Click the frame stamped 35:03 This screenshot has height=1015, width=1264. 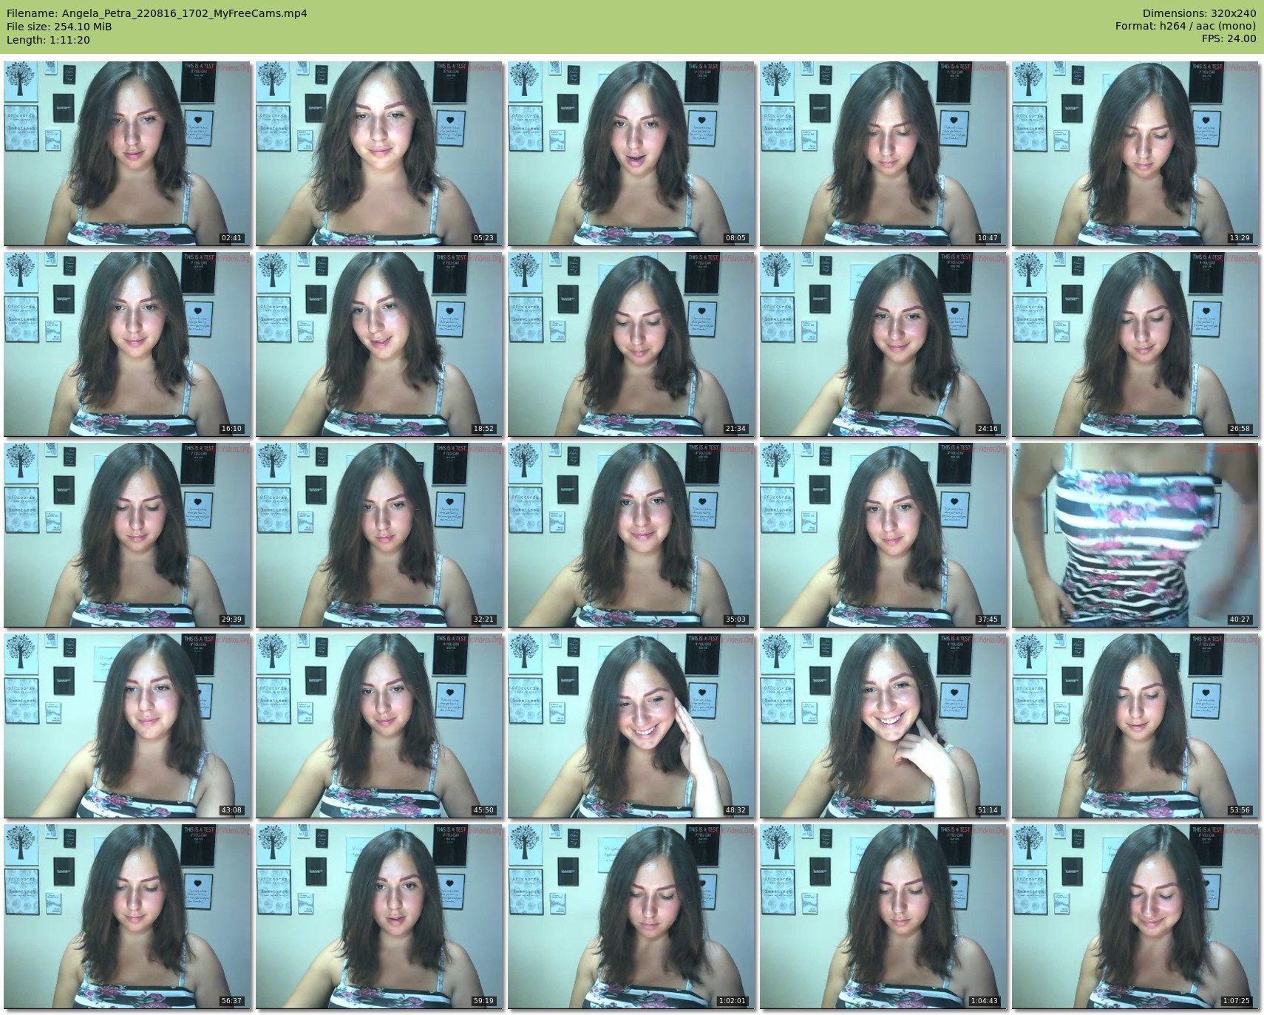(631, 534)
